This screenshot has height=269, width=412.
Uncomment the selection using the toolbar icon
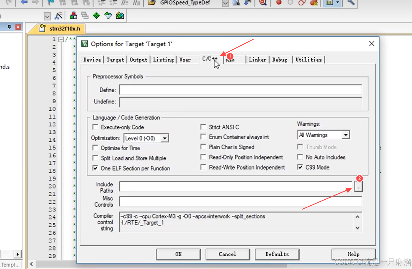[x=137, y=2]
